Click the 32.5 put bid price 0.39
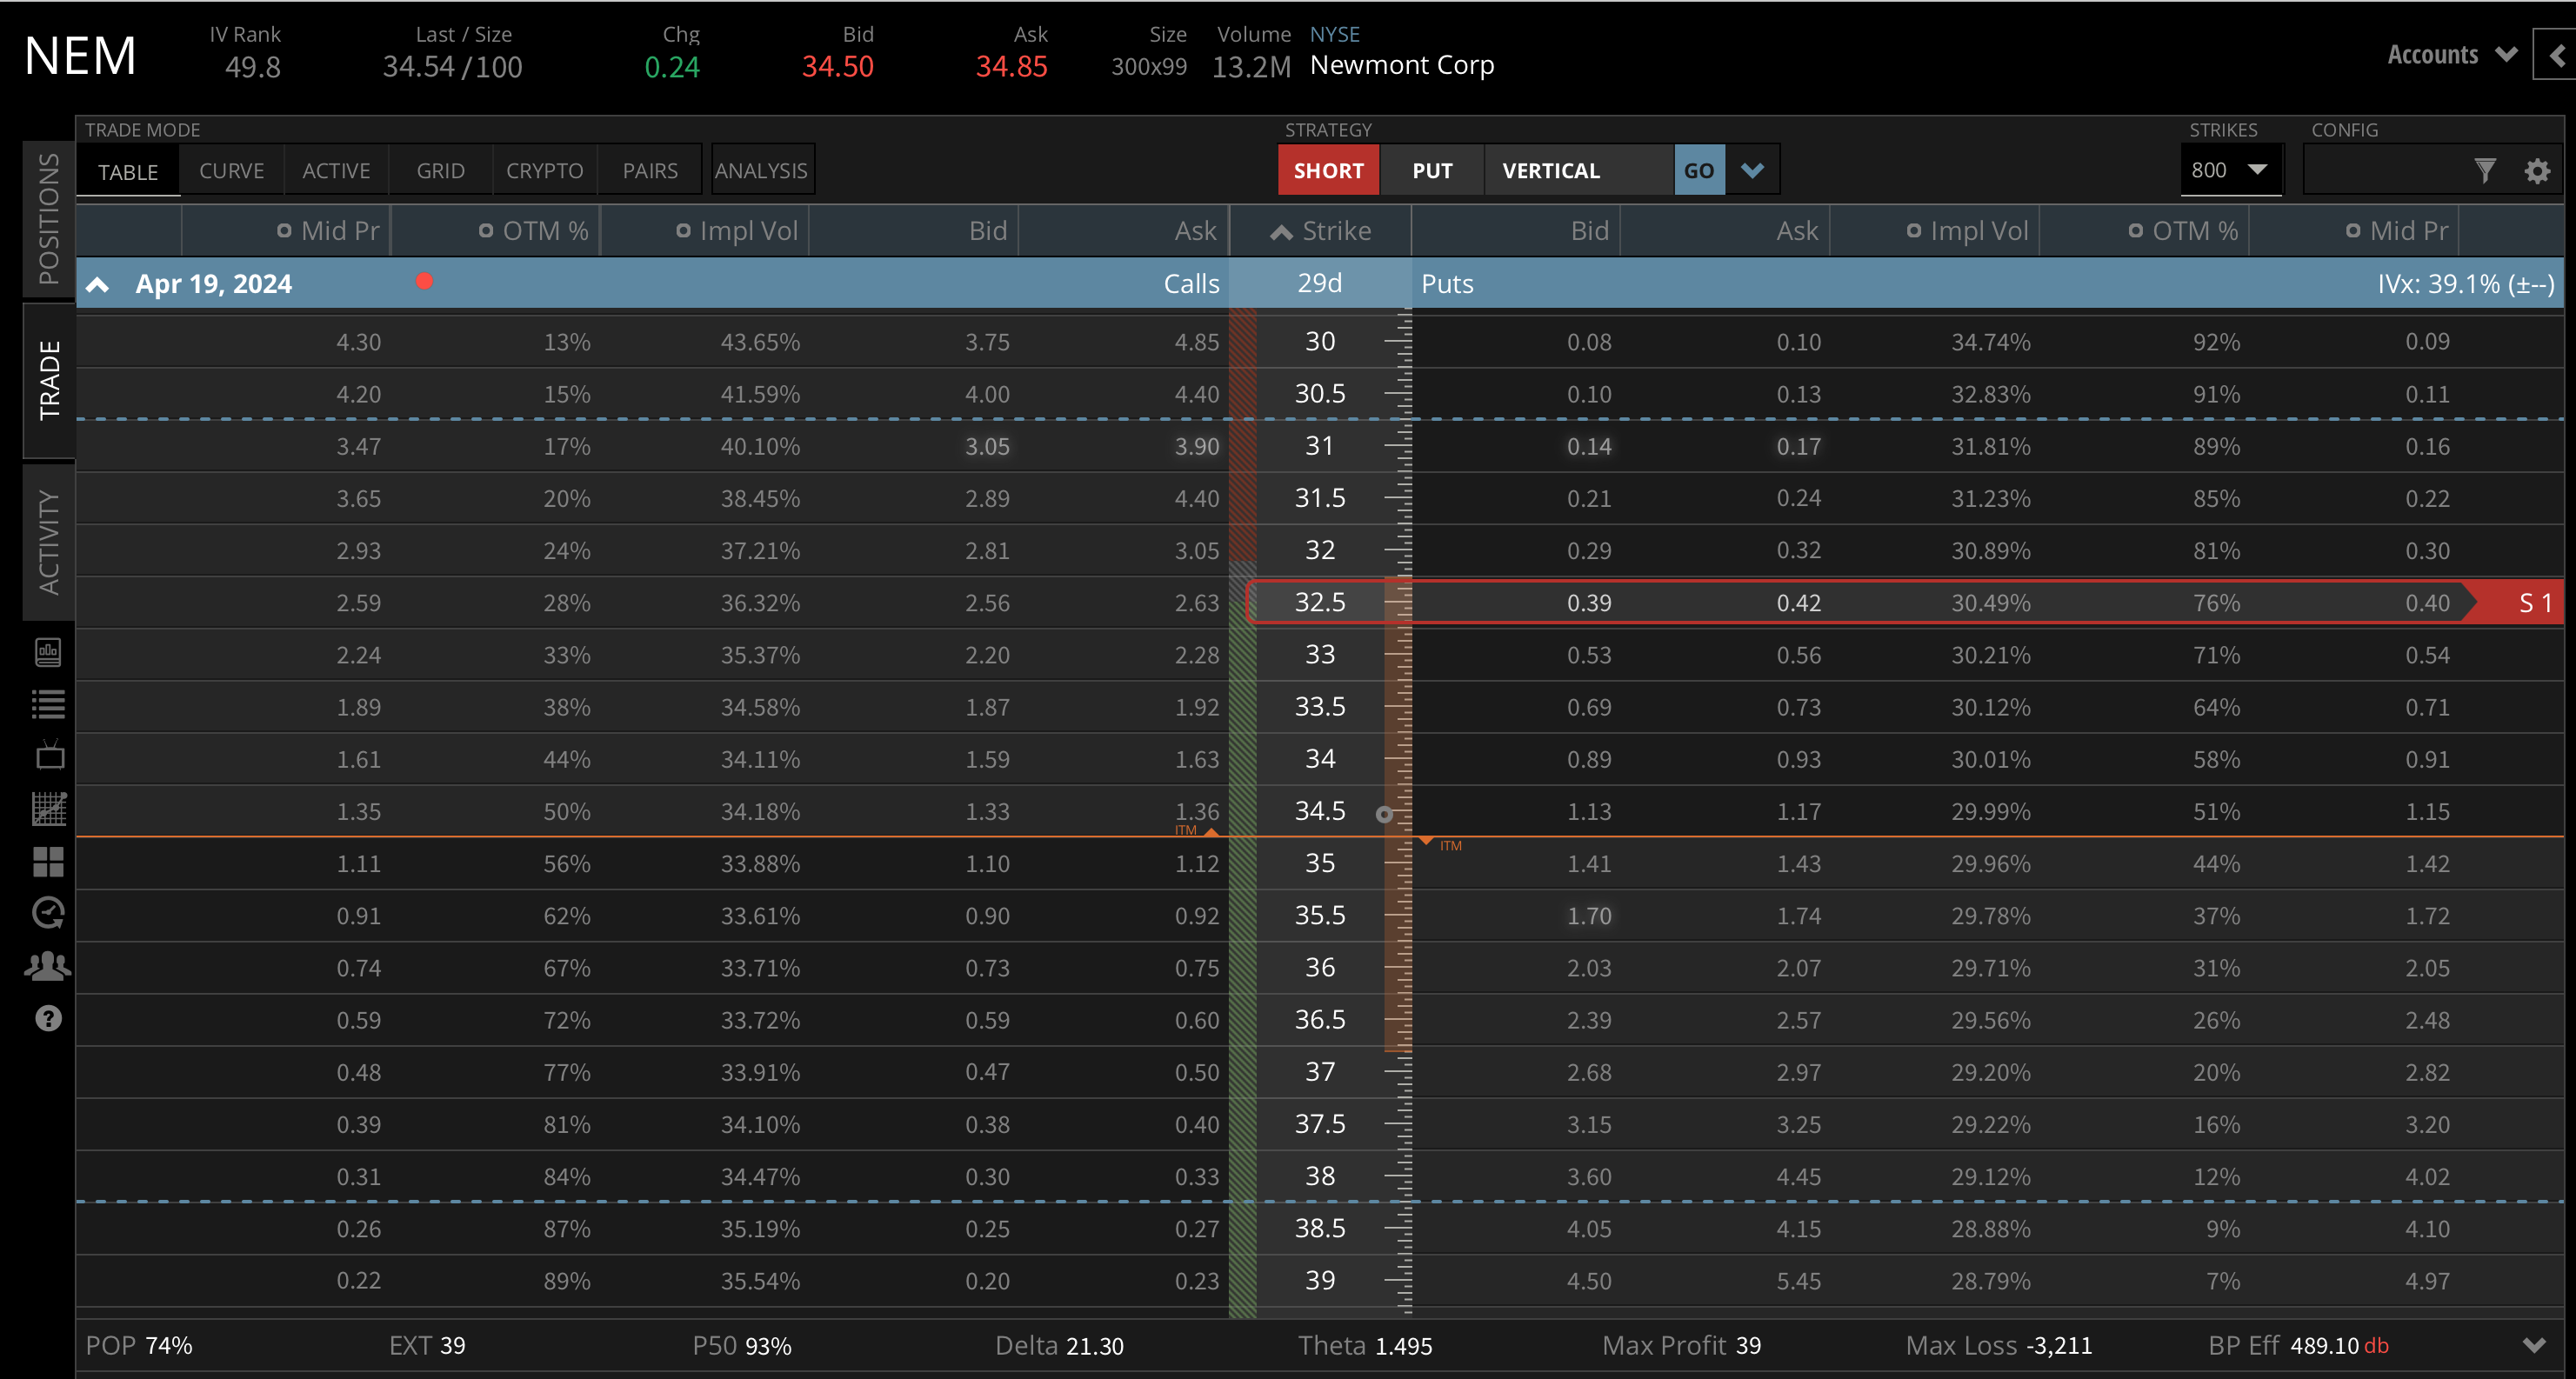Image resolution: width=2576 pixels, height=1379 pixels. (x=1588, y=603)
